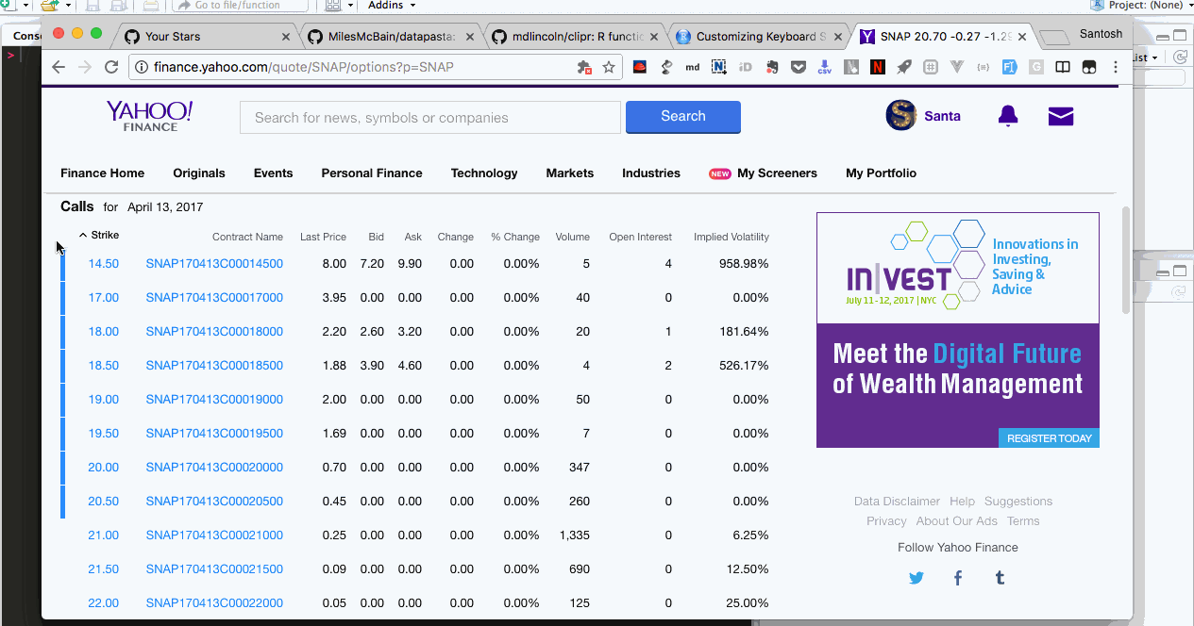Focus the news and symbols search field
1194x626 pixels.
click(430, 118)
